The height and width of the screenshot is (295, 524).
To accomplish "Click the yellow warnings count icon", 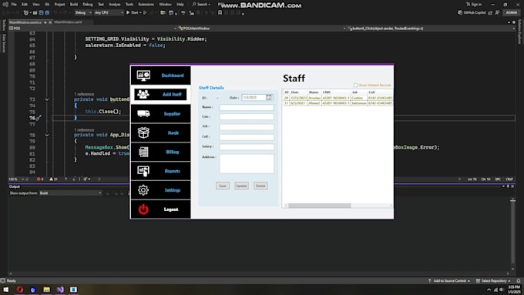I will (51, 179).
